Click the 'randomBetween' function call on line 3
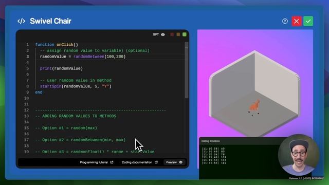 click(x=89, y=57)
